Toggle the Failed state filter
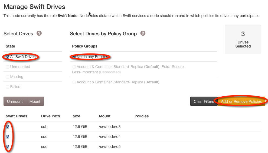Screen dimensions: 268x153 [x=8, y=87]
